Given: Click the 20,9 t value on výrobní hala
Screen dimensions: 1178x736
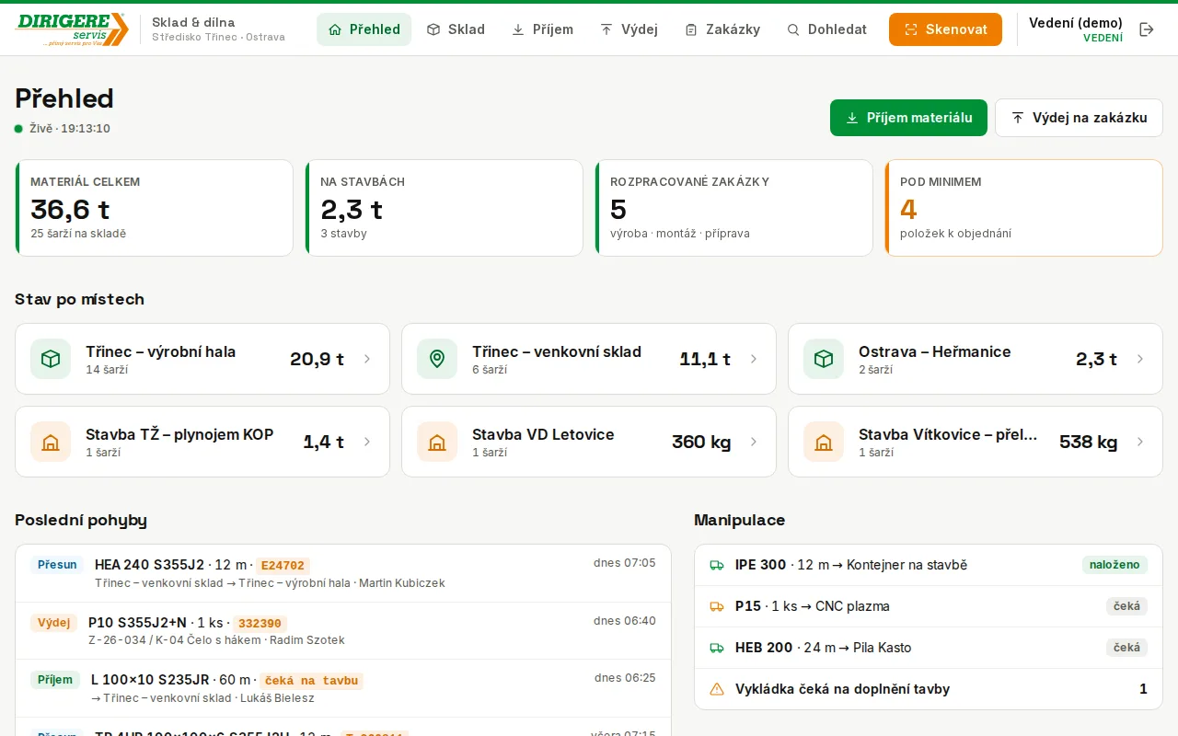Looking at the screenshot, I should click(x=317, y=359).
